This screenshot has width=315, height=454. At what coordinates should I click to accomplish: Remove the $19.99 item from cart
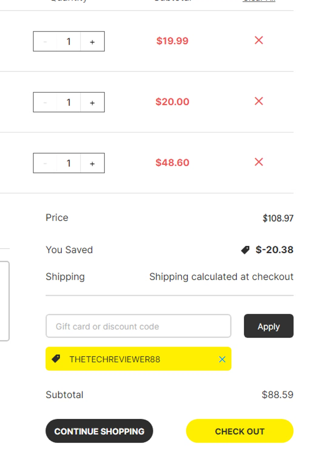coord(259,40)
